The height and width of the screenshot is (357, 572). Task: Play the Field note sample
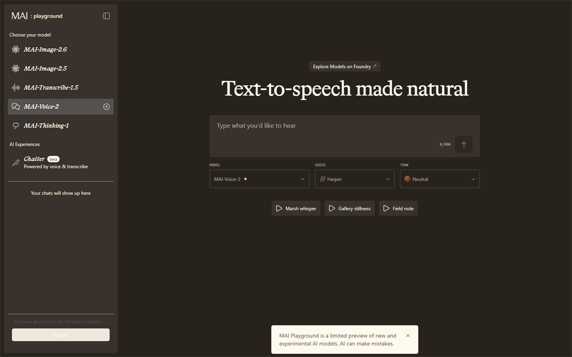[398, 208]
